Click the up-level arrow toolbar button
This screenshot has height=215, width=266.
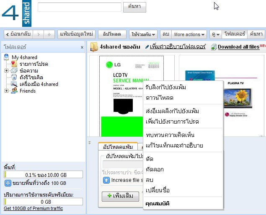(x=49, y=34)
